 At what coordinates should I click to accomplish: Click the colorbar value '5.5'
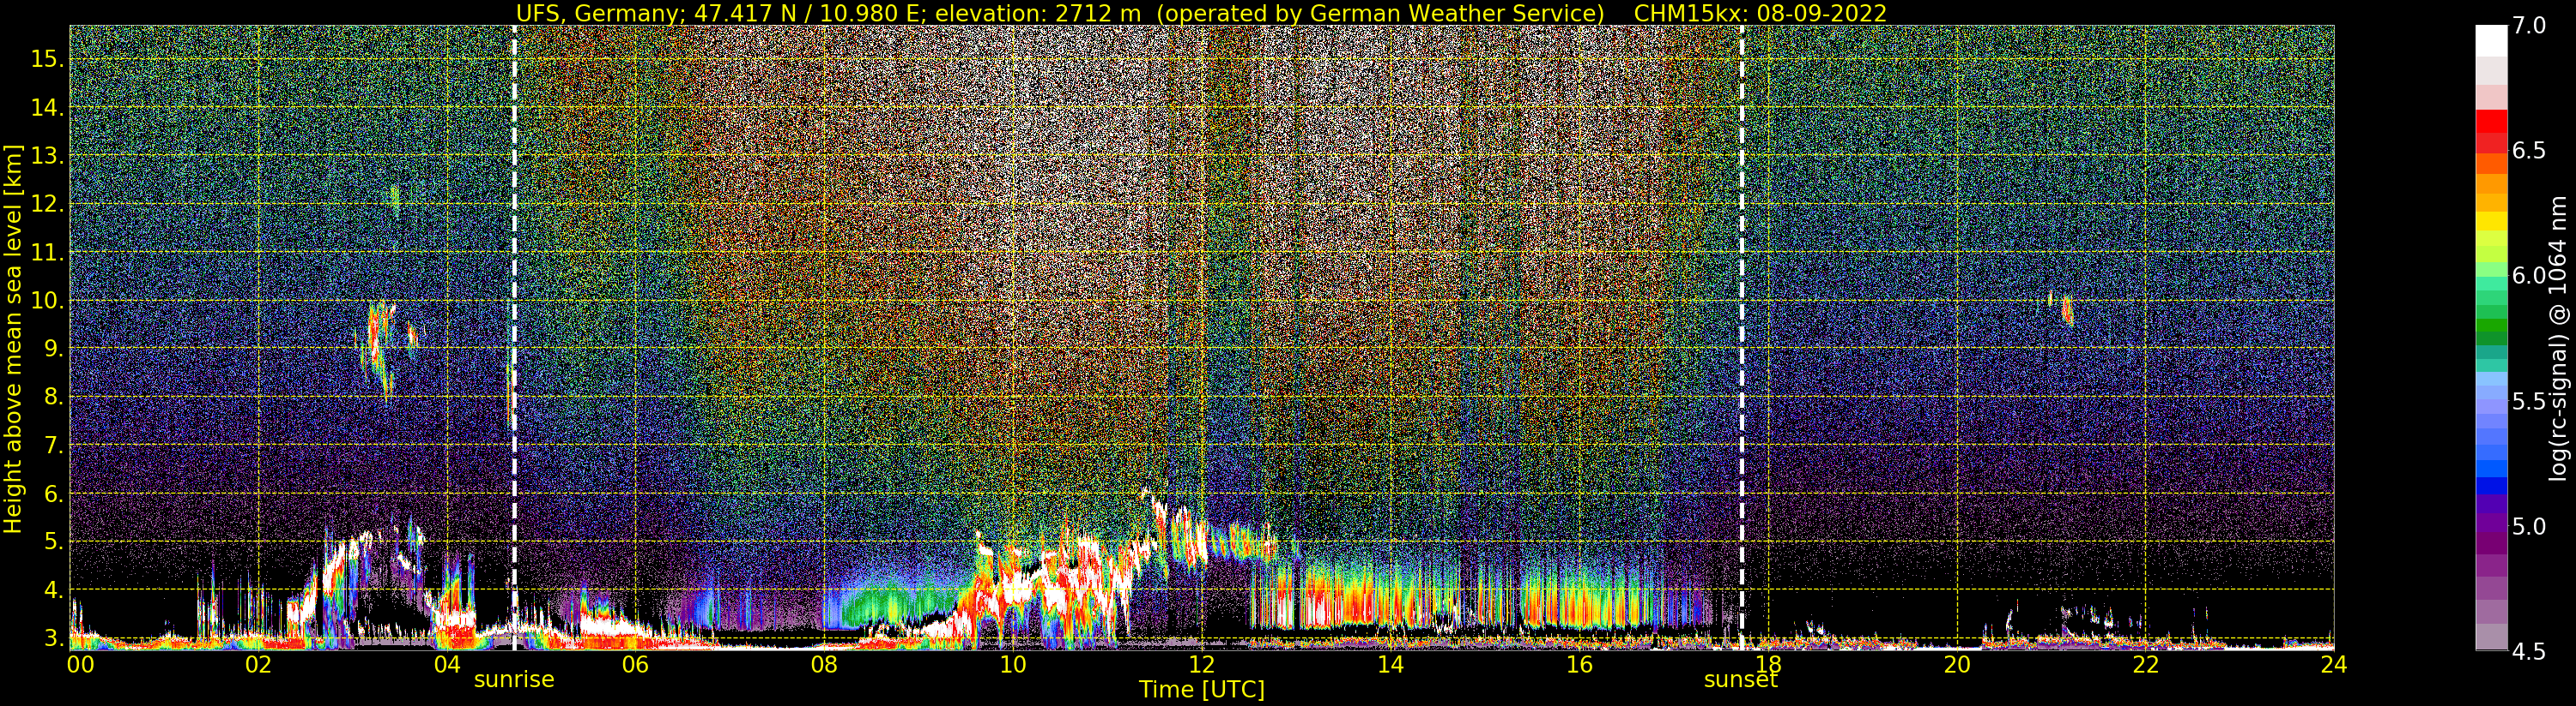[2529, 402]
